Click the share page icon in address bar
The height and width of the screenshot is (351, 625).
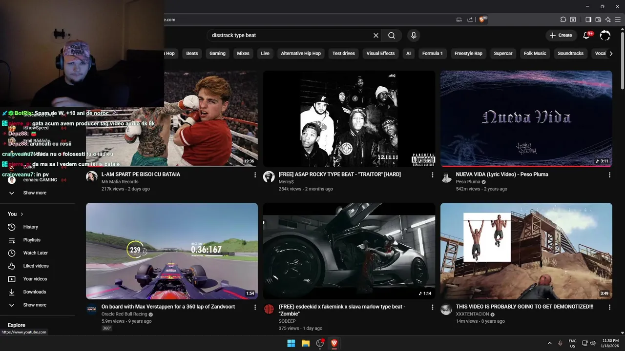[x=470, y=19]
